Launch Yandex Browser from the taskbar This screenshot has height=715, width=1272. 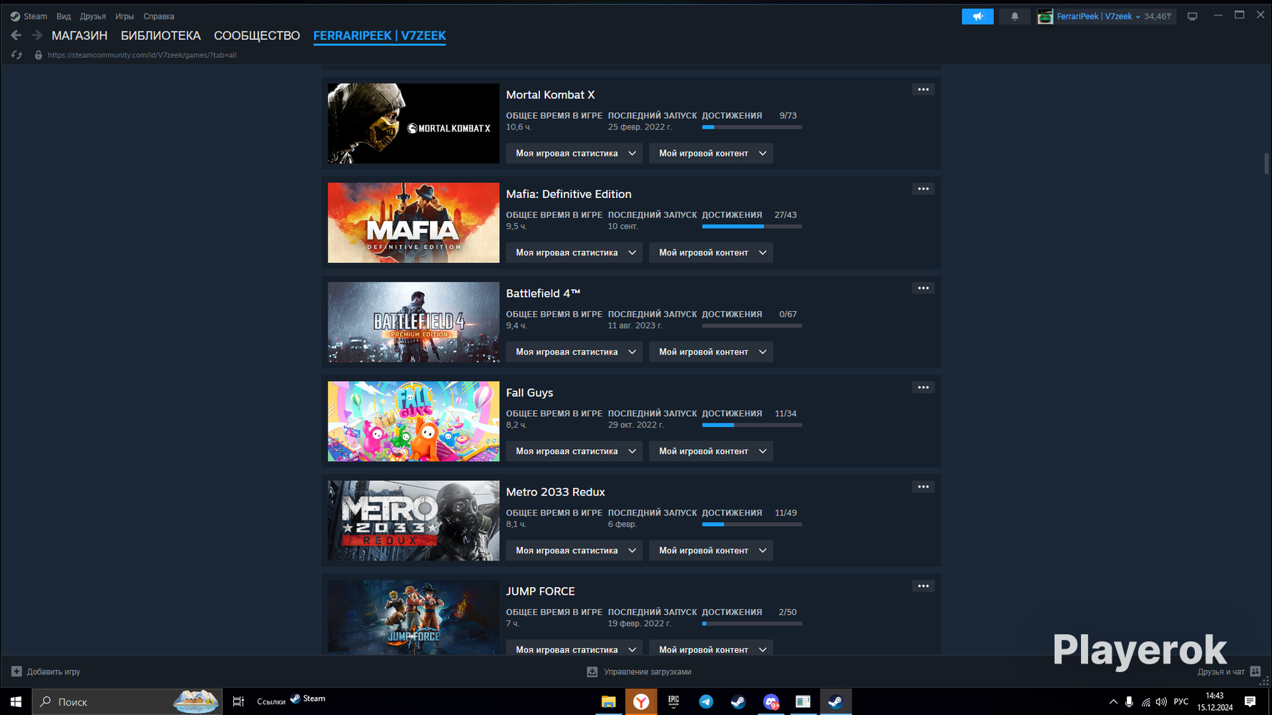641,702
